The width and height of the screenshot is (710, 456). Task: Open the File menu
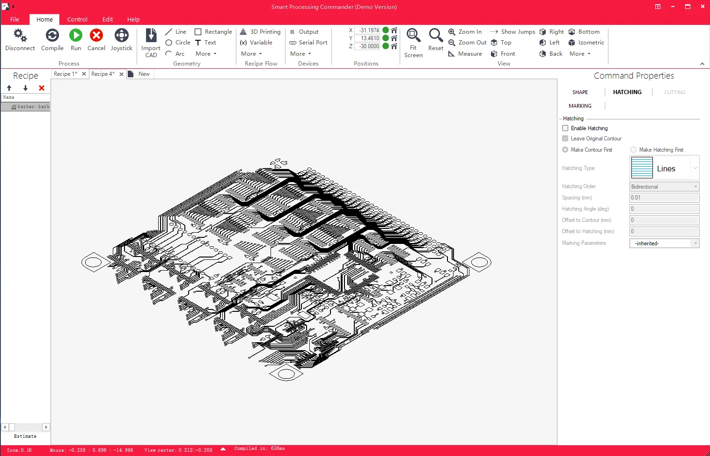point(15,19)
